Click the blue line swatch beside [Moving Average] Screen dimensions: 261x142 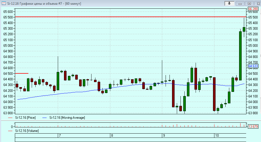pyautogui.click(x=45, y=118)
